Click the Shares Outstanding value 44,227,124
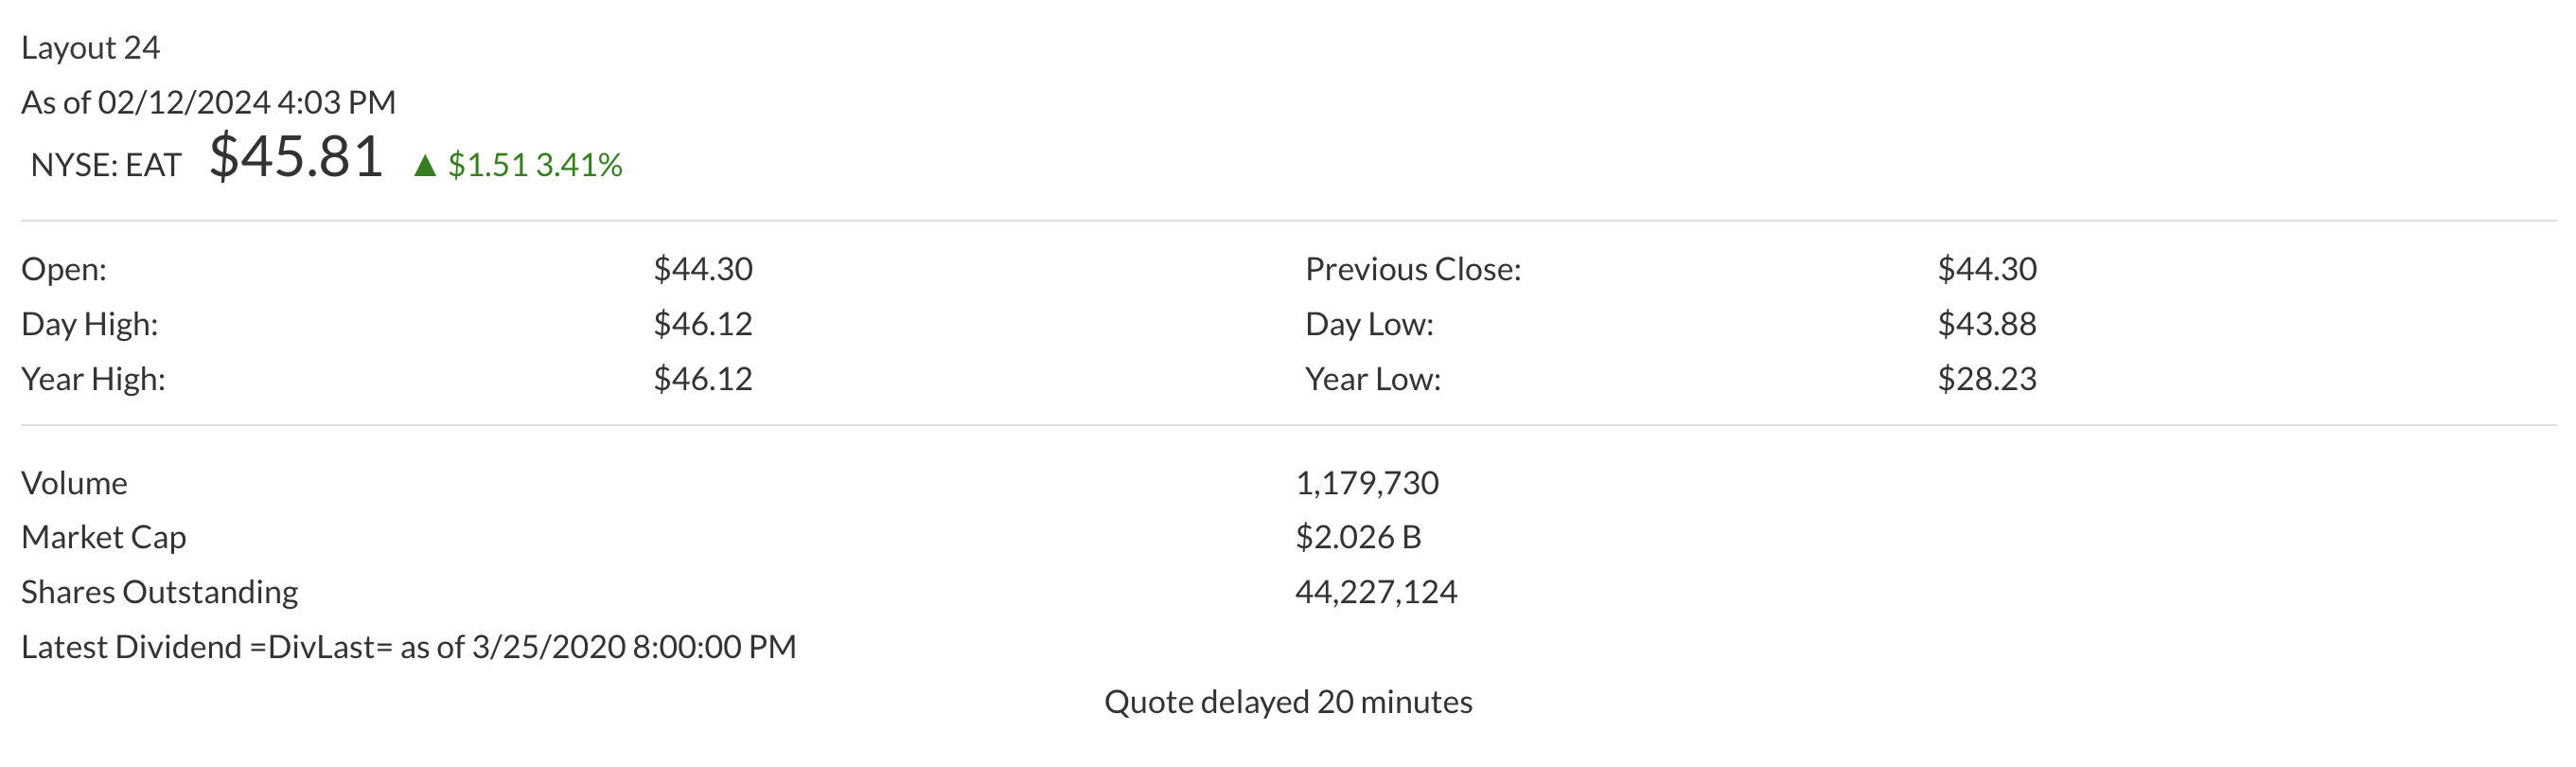Screen dimensions: 2576x767 click(x=1376, y=592)
